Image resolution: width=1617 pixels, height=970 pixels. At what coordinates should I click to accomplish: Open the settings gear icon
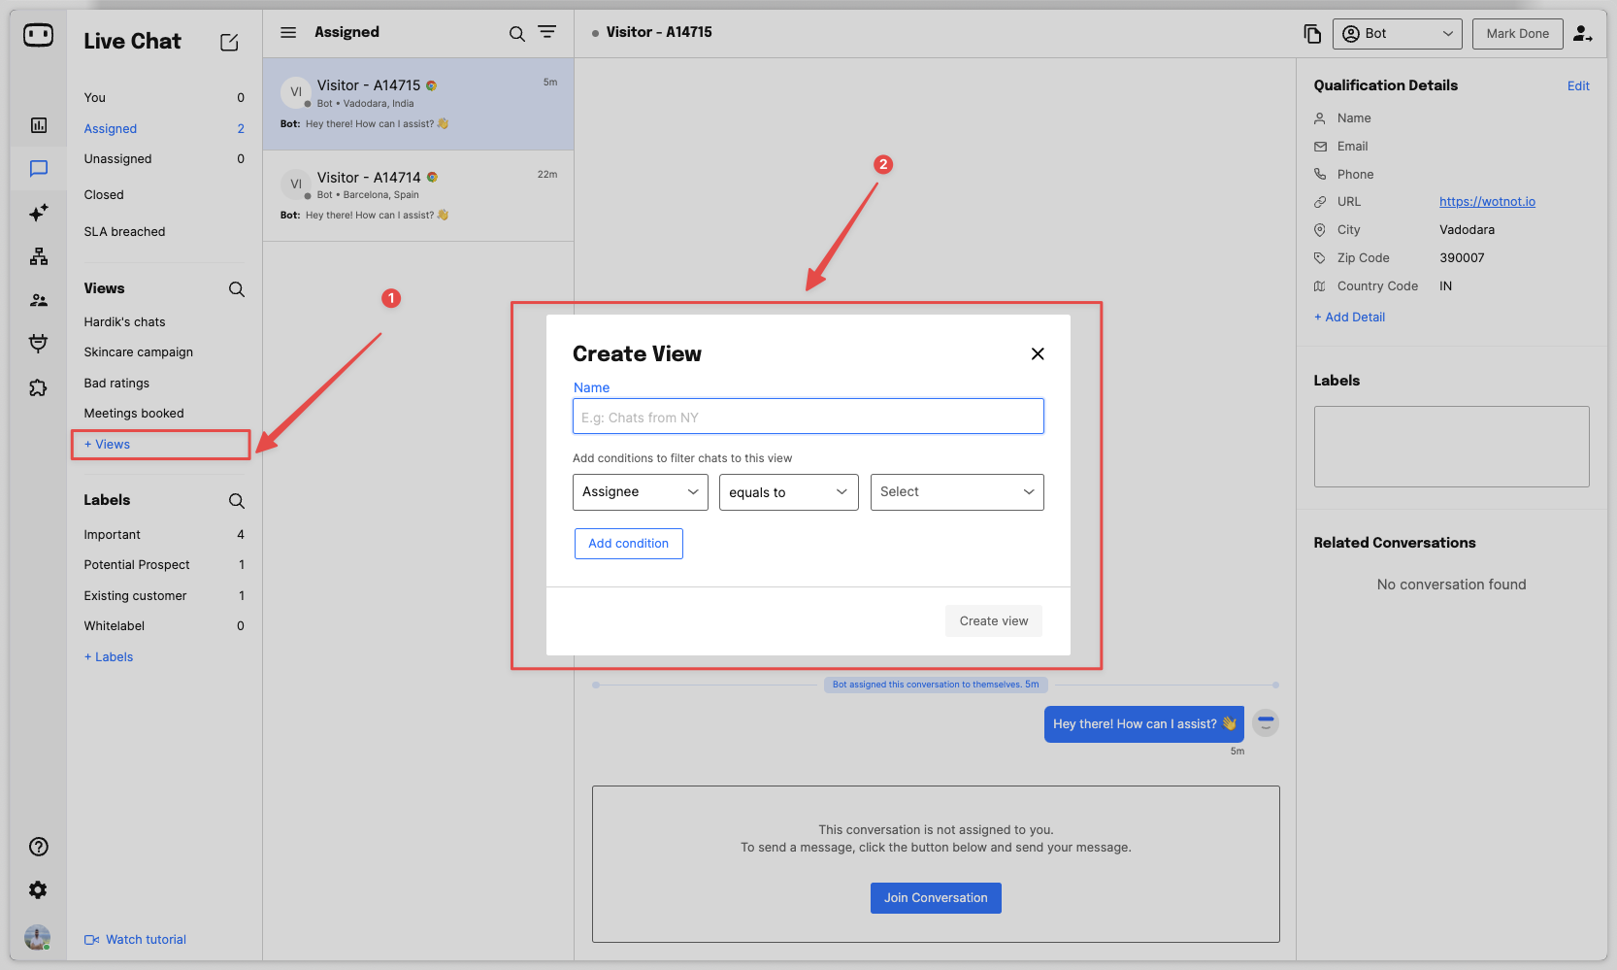(x=39, y=889)
